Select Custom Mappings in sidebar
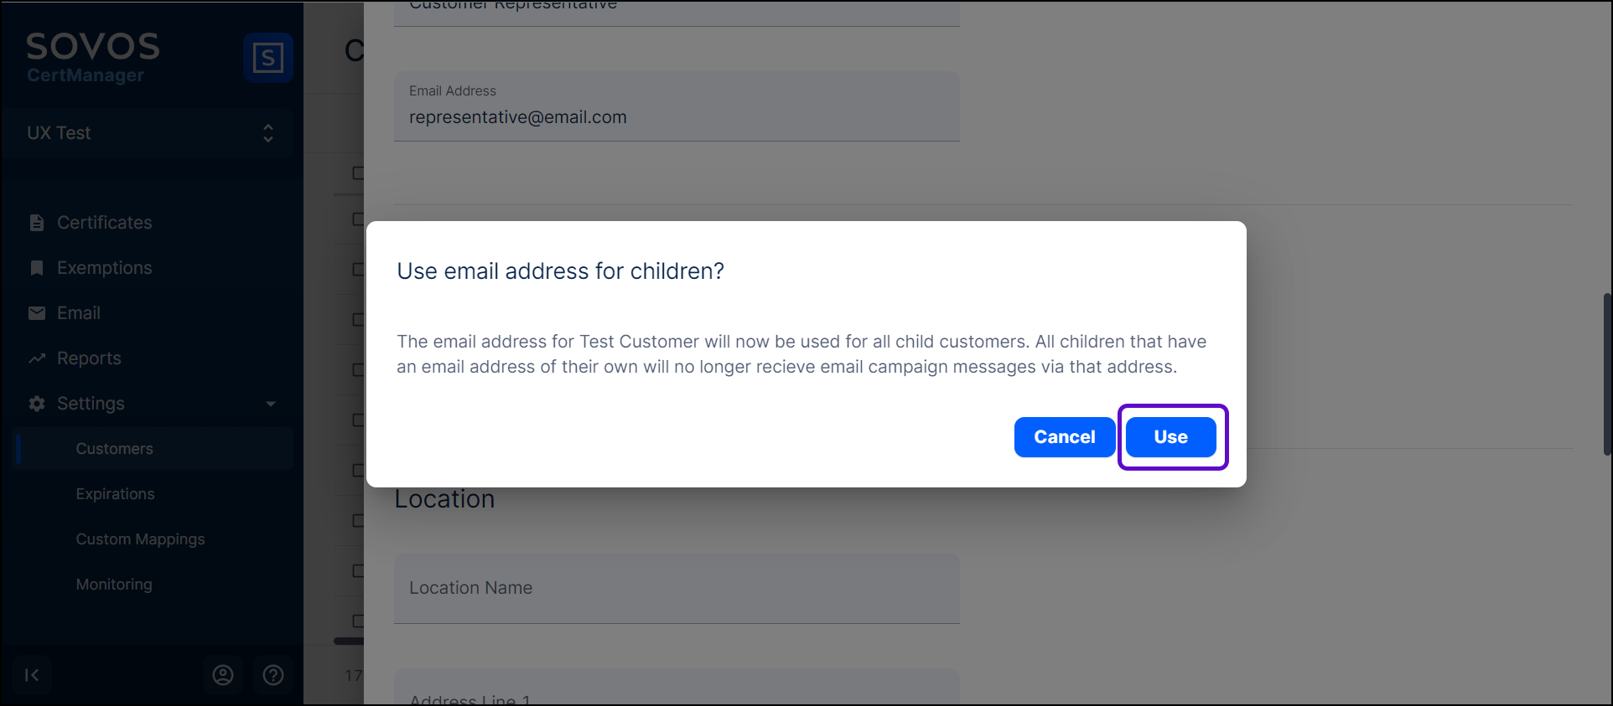Viewport: 1613px width, 706px height. click(x=141, y=539)
